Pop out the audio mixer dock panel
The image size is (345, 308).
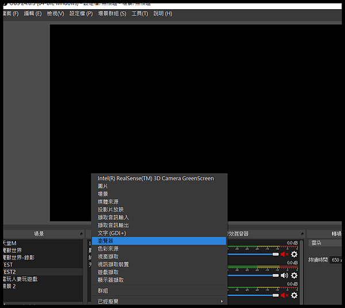(302, 234)
